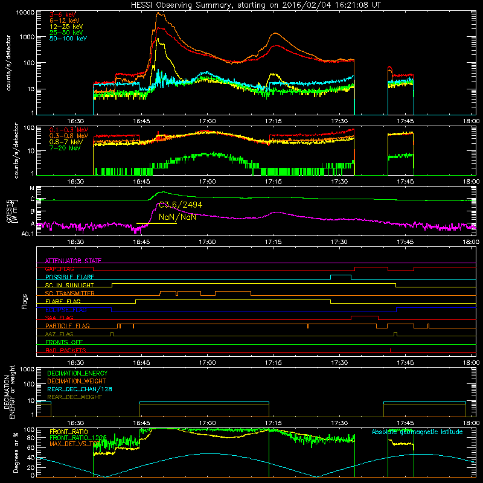Select the 0.1-0.3 MeV legend label
The width and height of the screenshot is (483, 483).
(x=69, y=130)
